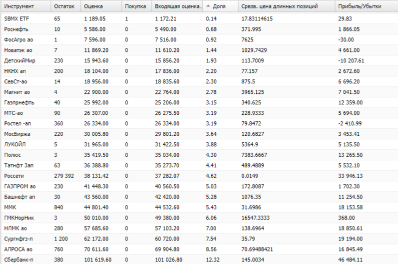398x264 pixels.
Task: Click the average price 70.69488421
Action: pos(257,250)
